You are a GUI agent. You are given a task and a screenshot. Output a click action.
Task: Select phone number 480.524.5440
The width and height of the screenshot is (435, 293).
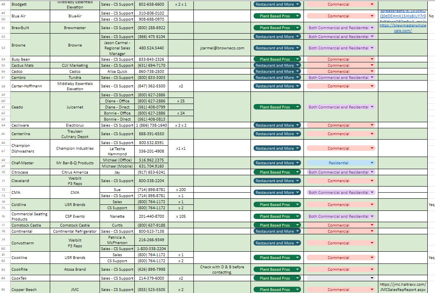[x=151, y=48]
